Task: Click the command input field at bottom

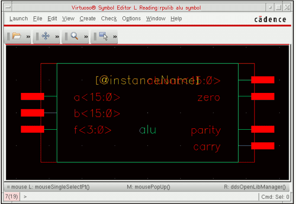Action: (138, 197)
